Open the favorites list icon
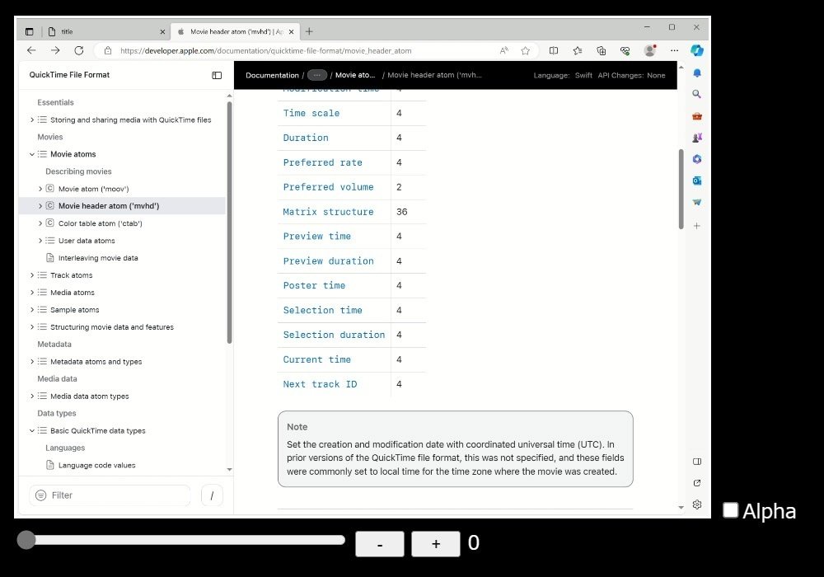This screenshot has width=824, height=577. pos(578,50)
